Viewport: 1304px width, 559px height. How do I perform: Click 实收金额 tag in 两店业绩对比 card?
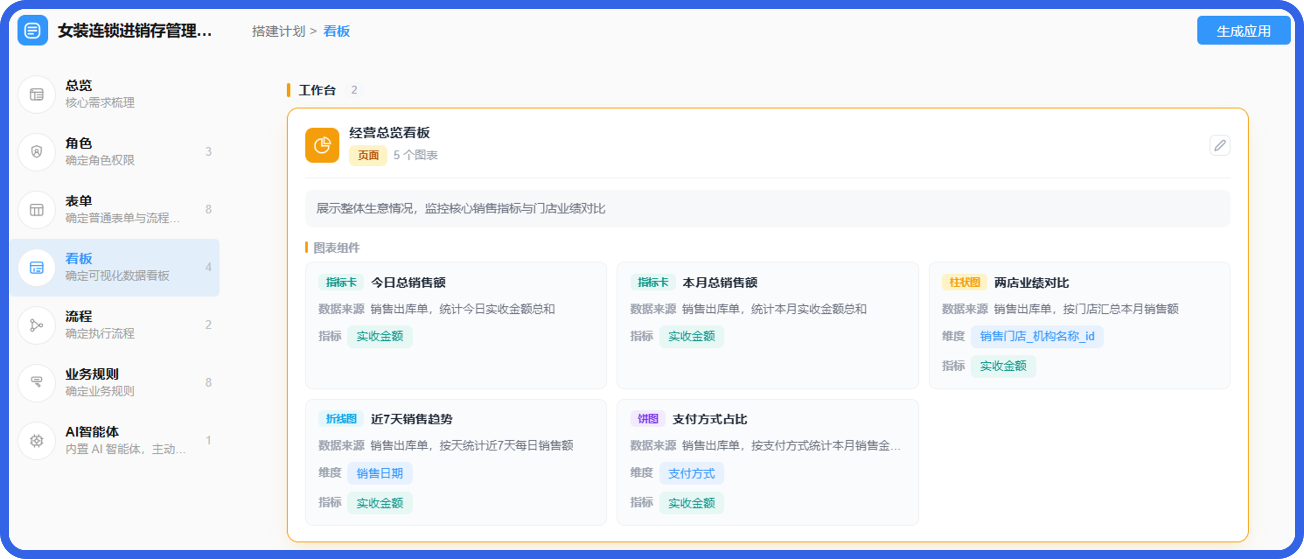[x=1003, y=366]
